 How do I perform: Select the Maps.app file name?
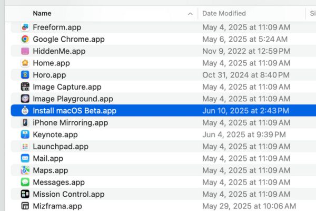click(51, 170)
